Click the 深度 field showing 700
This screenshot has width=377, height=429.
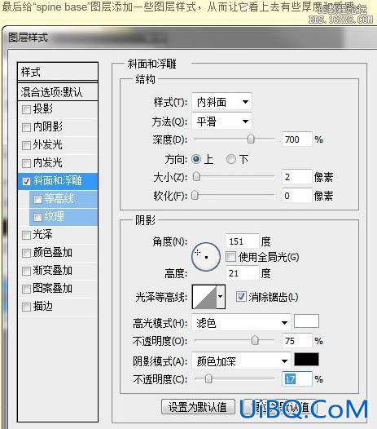tap(296, 139)
